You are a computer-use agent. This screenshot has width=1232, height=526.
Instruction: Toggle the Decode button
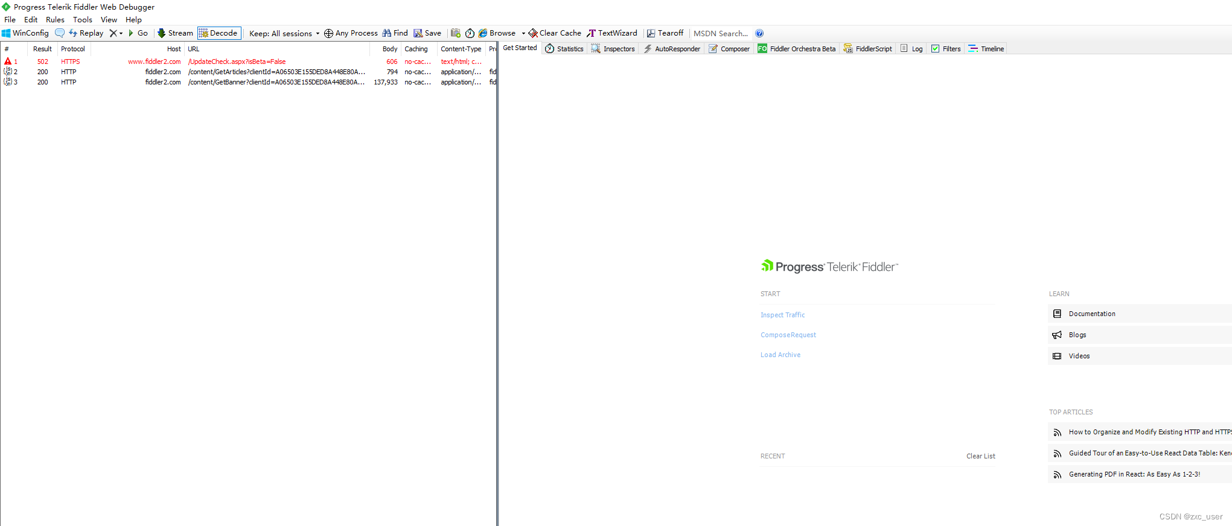coord(219,33)
